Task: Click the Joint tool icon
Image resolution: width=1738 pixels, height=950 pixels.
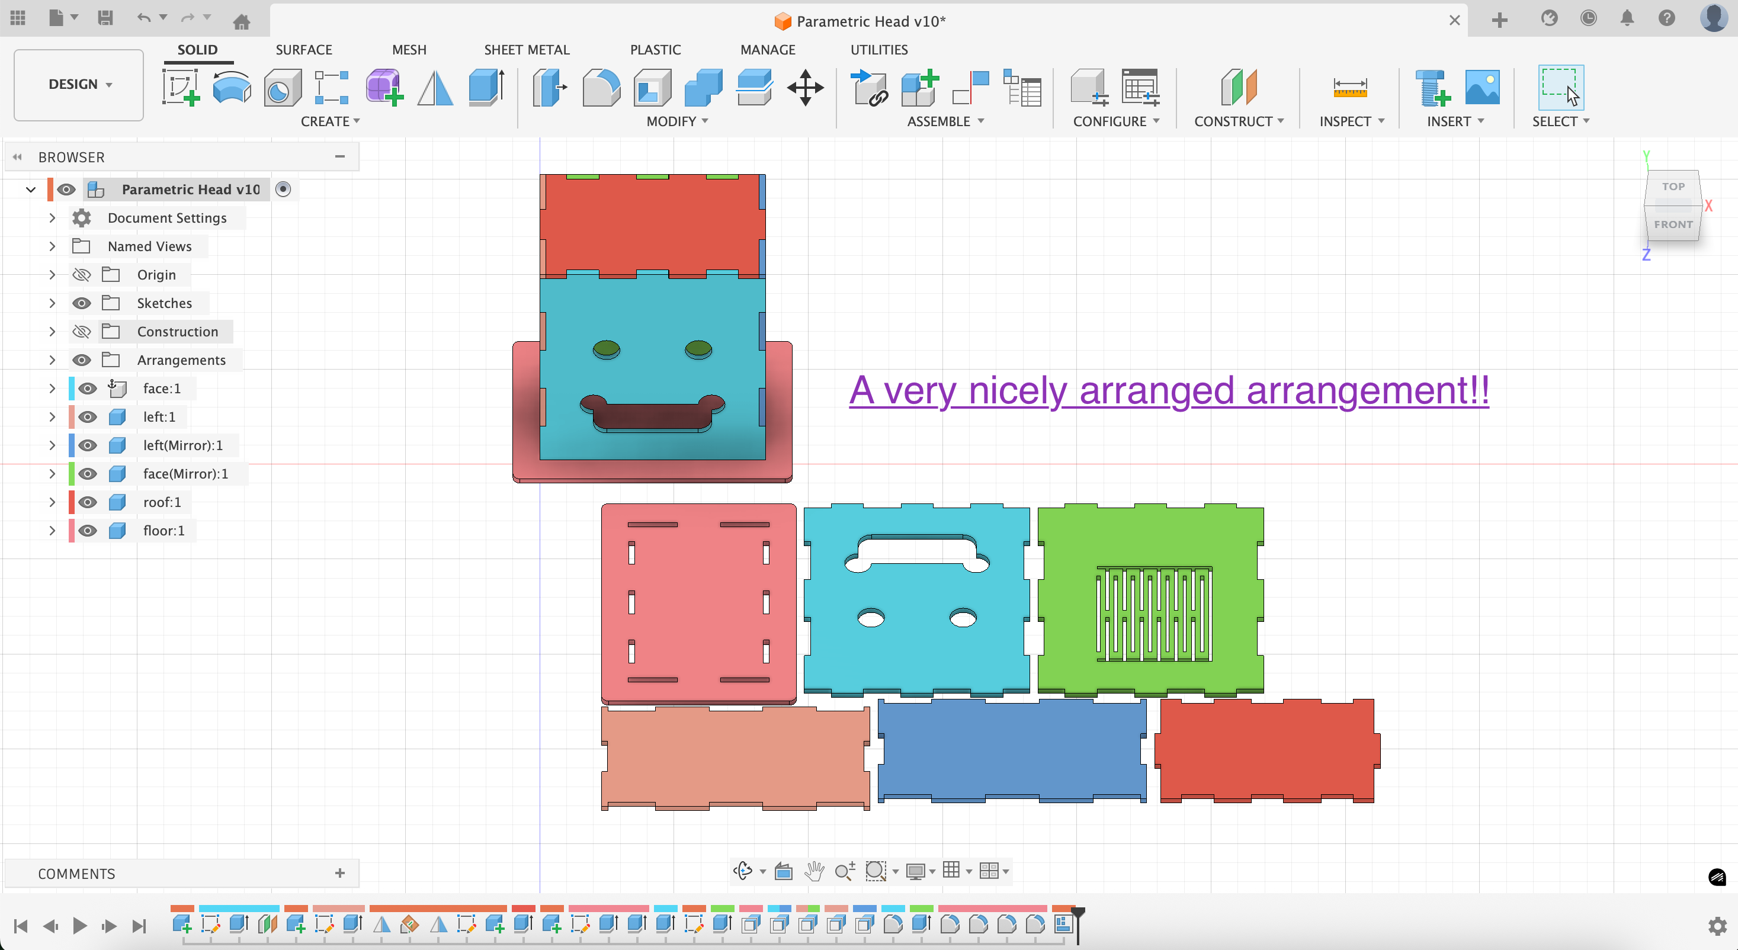Action: (970, 88)
